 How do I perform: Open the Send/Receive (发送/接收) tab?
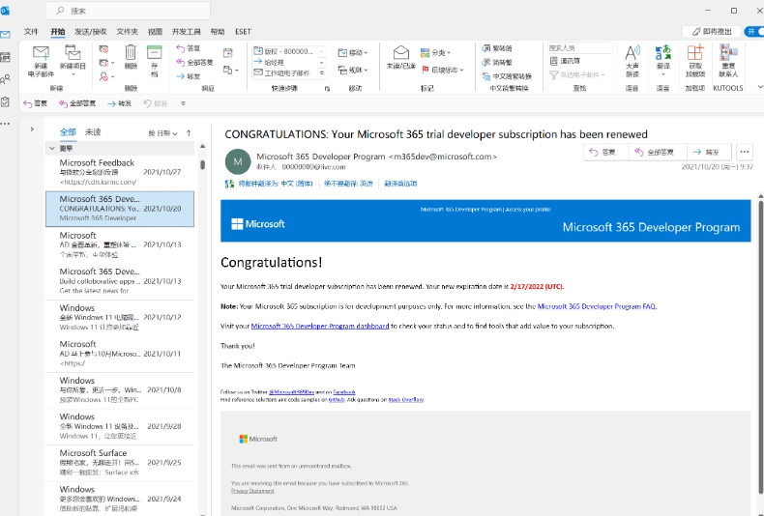(x=90, y=31)
